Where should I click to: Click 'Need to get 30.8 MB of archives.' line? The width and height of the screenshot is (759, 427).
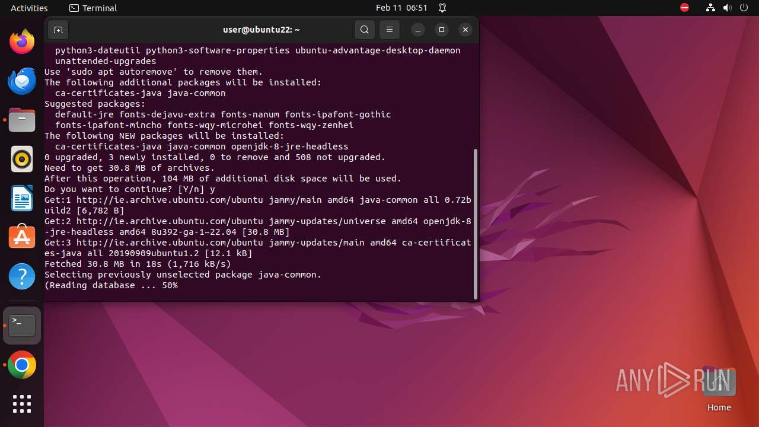(130, 168)
